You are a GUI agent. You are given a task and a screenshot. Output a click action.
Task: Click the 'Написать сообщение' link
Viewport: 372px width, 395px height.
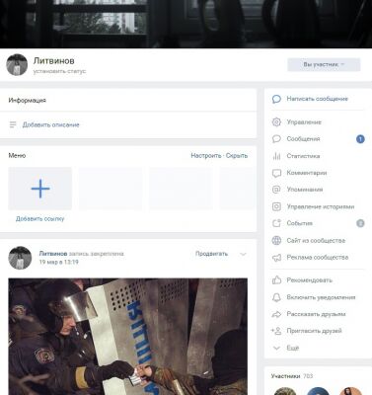pyautogui.click(x=317, y=99)
